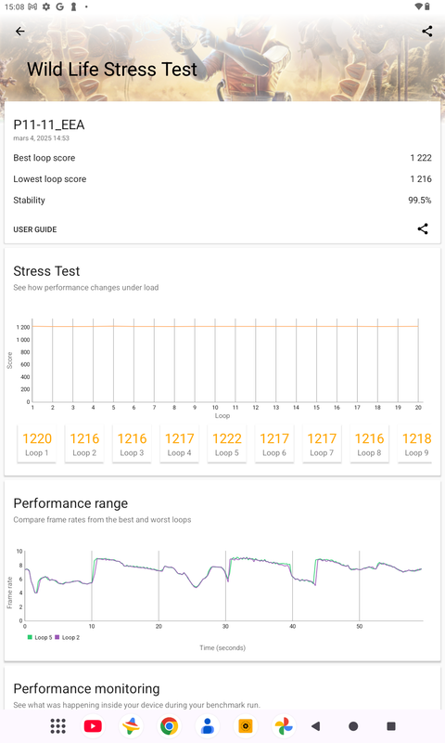Share result via card share icon
445x743 pixels.
[423, 228]
